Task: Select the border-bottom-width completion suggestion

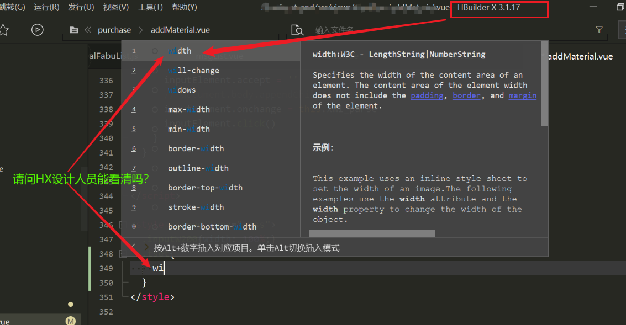Action: coord(211,227)
